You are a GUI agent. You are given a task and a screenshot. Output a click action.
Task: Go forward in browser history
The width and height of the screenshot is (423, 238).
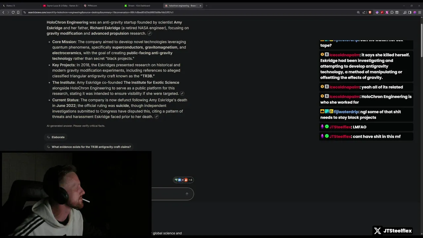coord(8,12)
